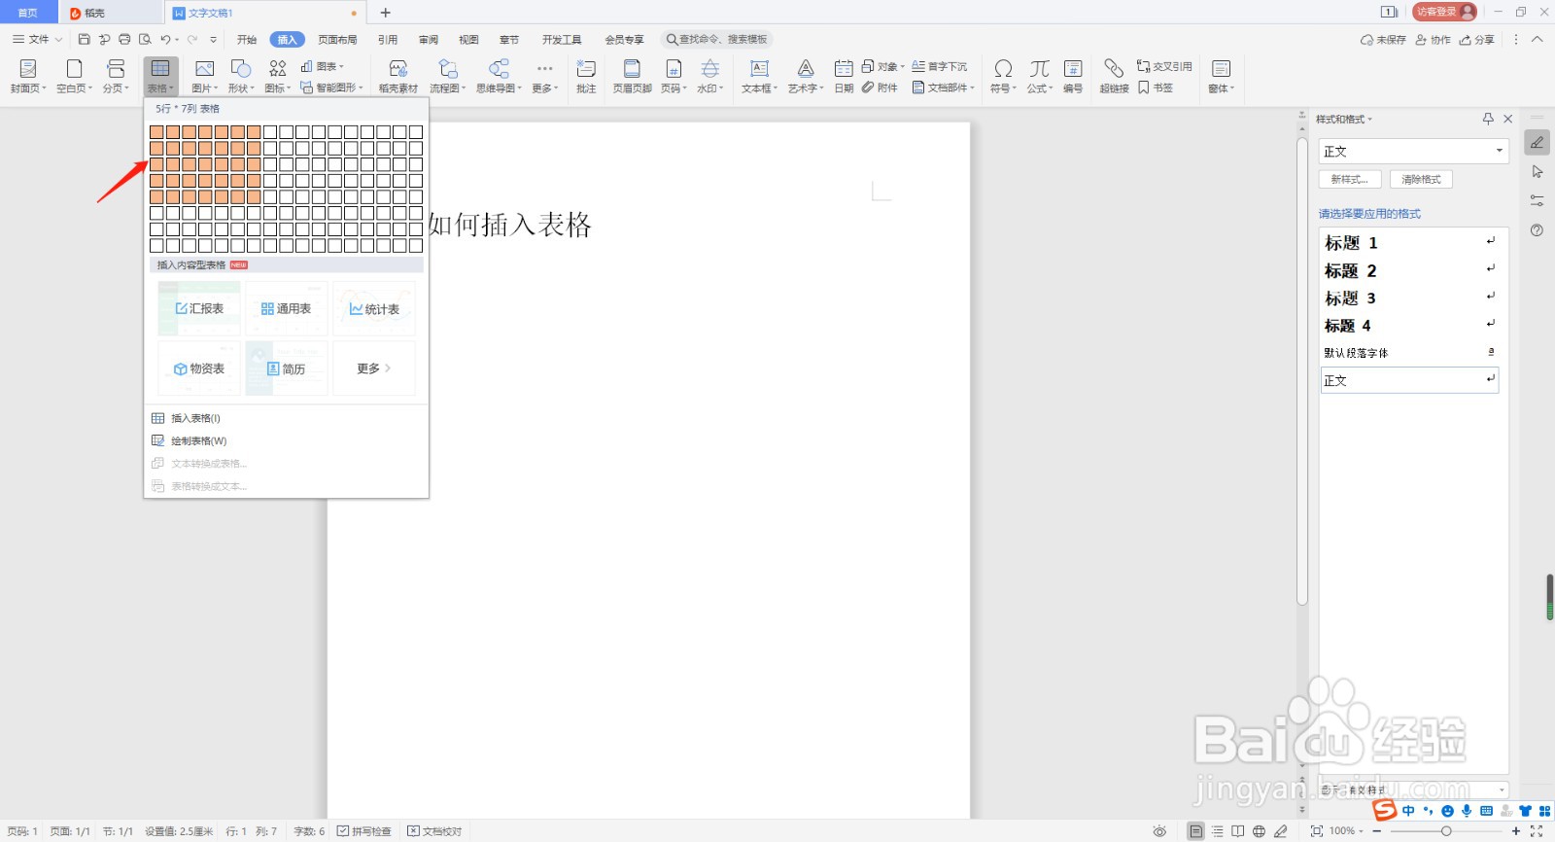The image size is (1555, 842).
Task: Click 更多 to see more table templates
Action: tap(374, 368)
